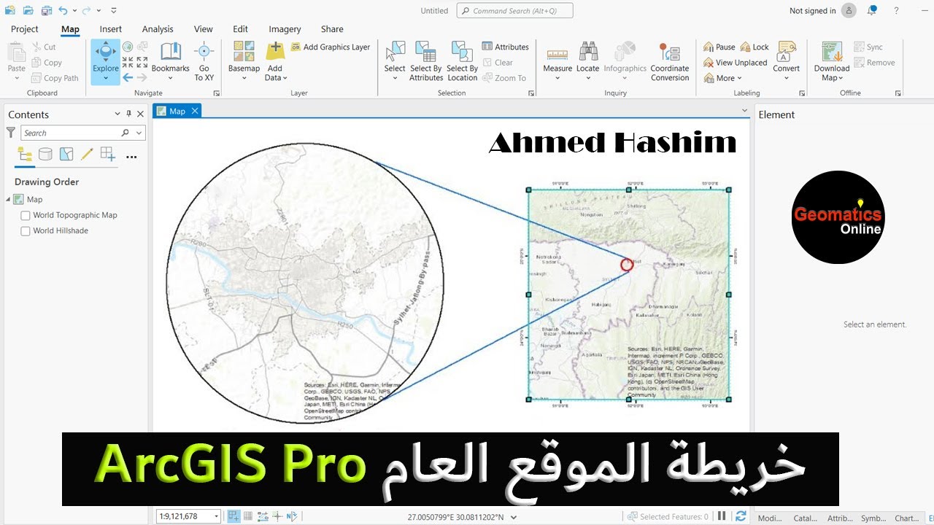Switch to the Catalog pane tab
The image size is (934, 525).
(x=805, y=518)
